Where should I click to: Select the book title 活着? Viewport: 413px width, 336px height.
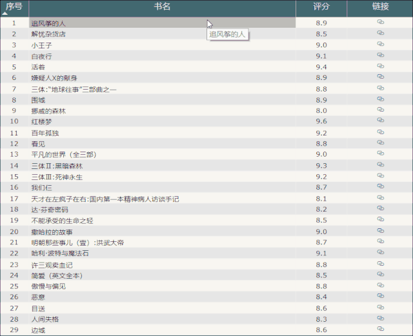coord(38,67)
